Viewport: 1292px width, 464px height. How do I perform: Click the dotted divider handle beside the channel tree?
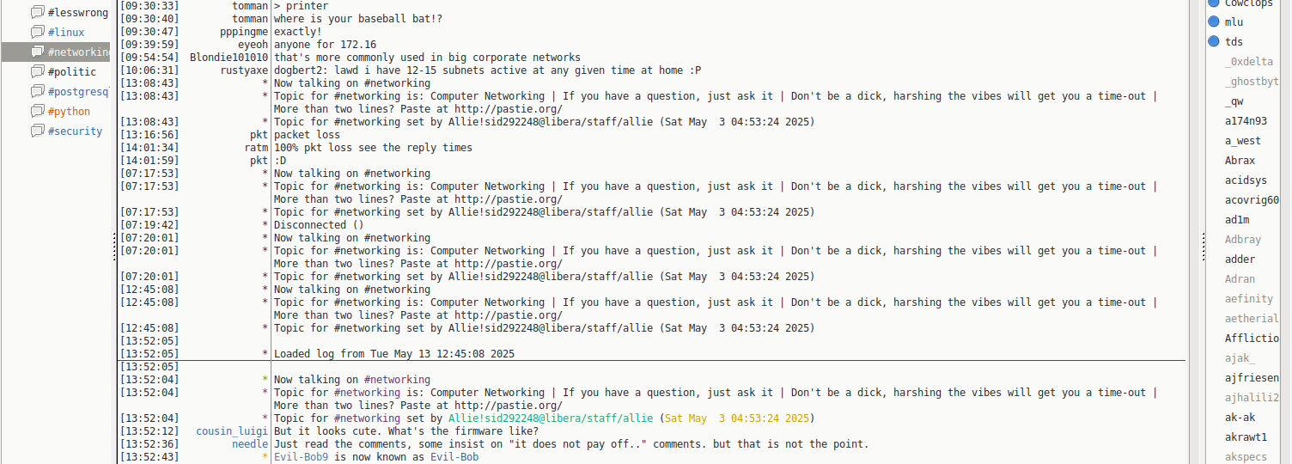tap(114, 249)
